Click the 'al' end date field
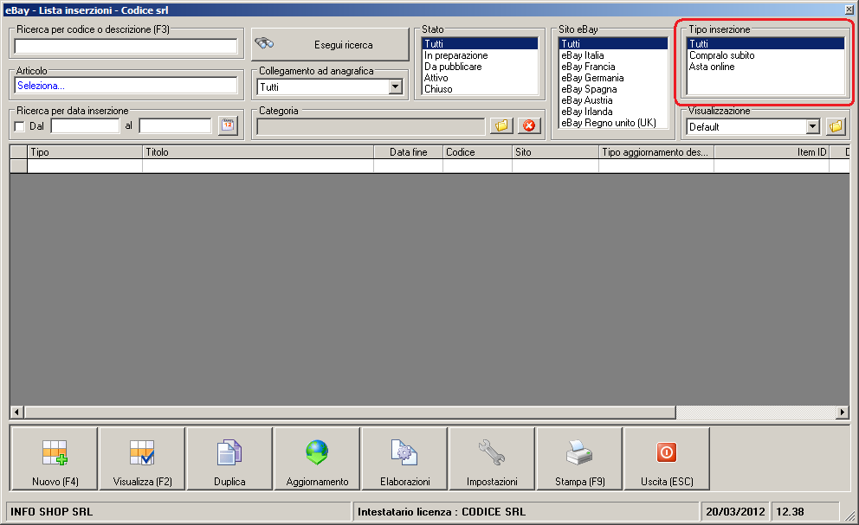859x525 pixels. [175, 126]
